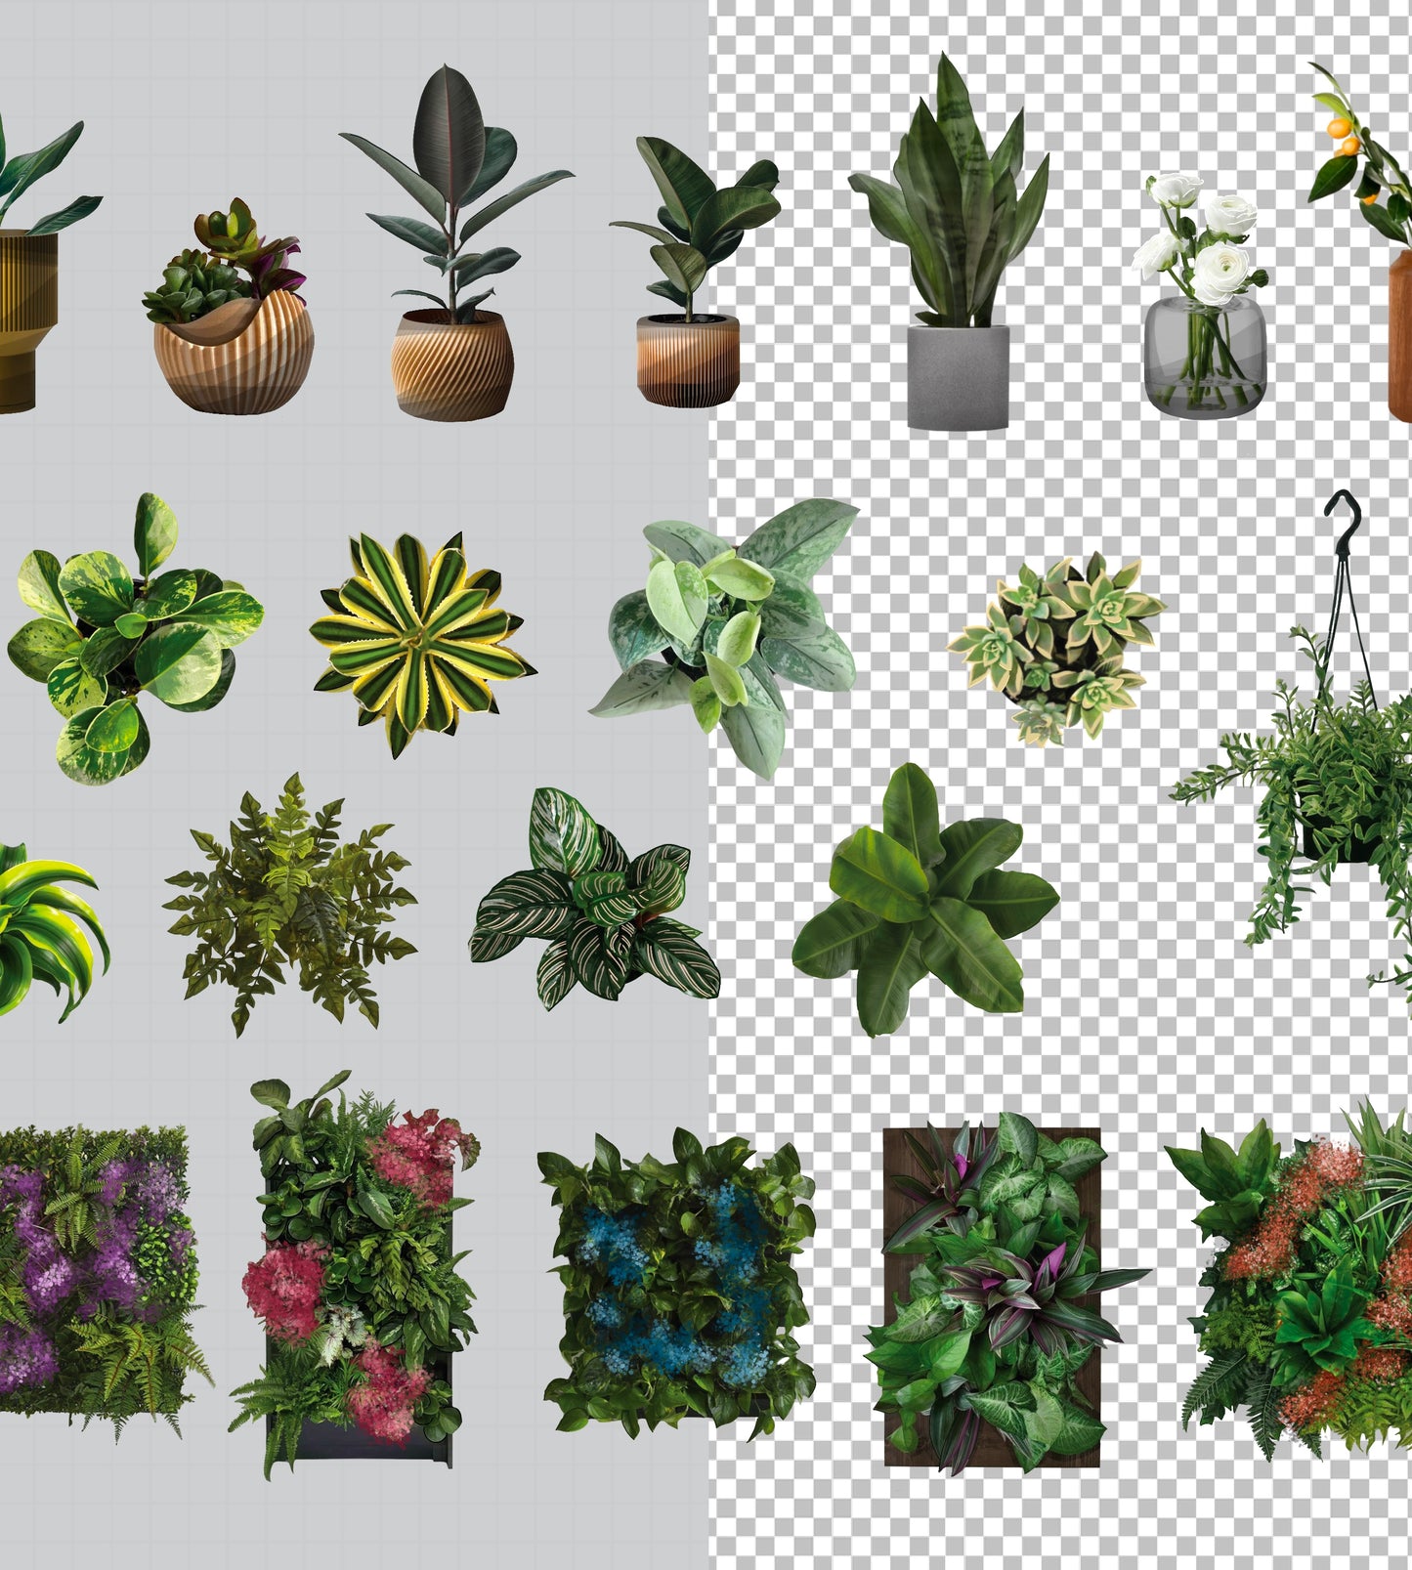Choose the broad banana-leaf plant top view
The width and height of the screenshot is (1412, 1570).
coord(923,901)
